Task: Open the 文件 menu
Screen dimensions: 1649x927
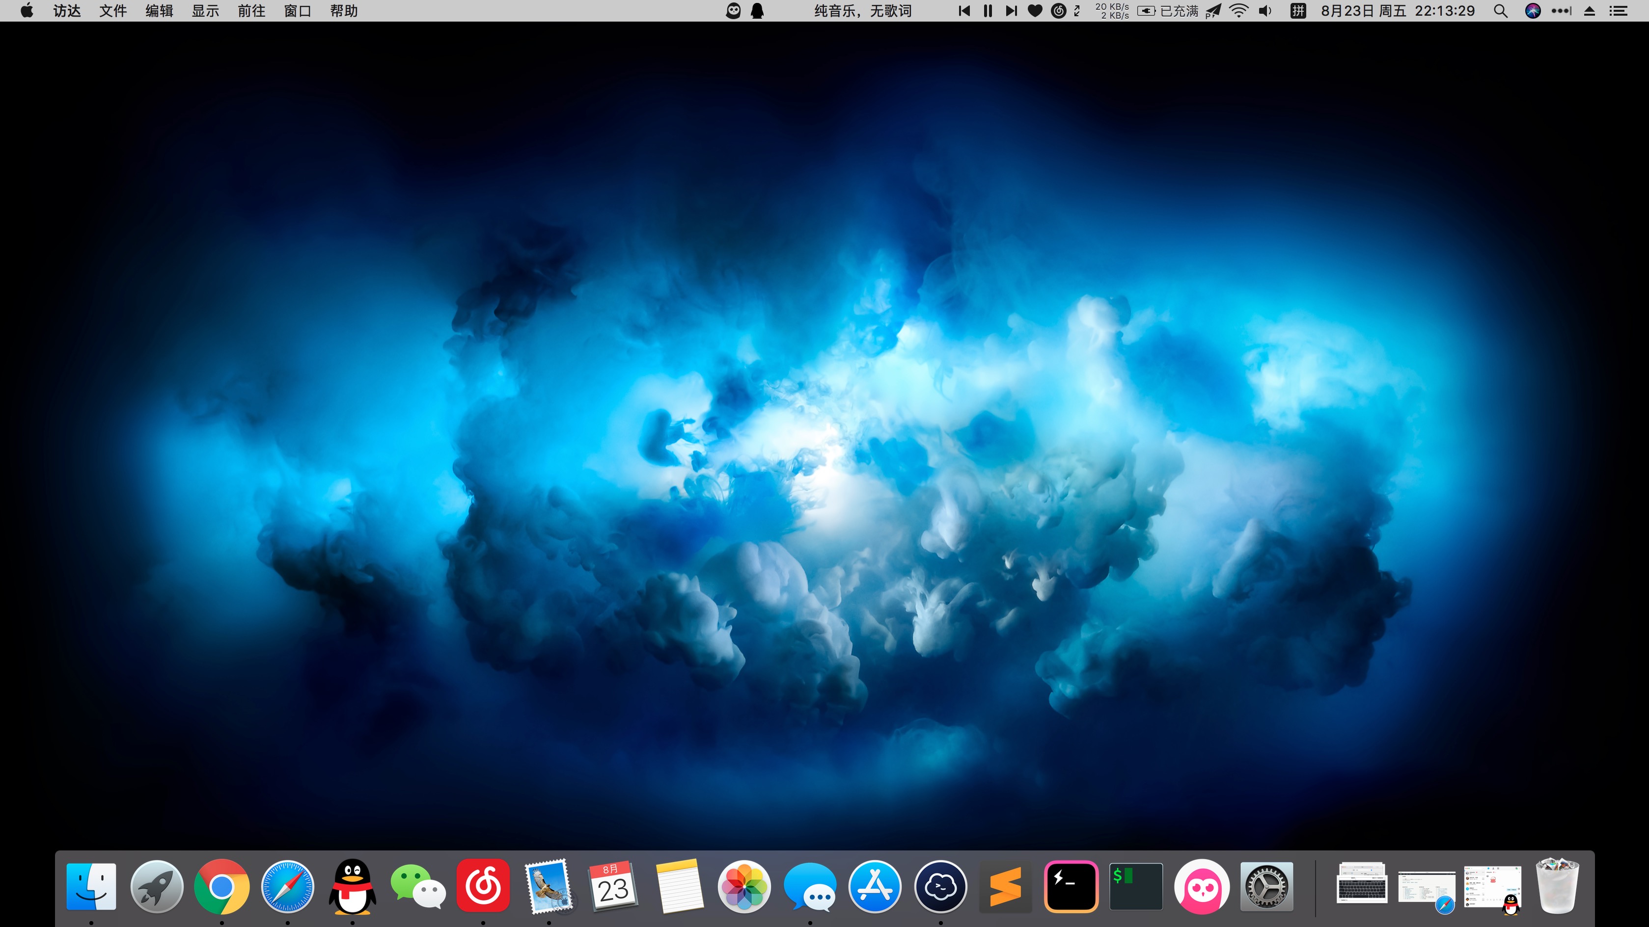Action: tap(113, 11)
